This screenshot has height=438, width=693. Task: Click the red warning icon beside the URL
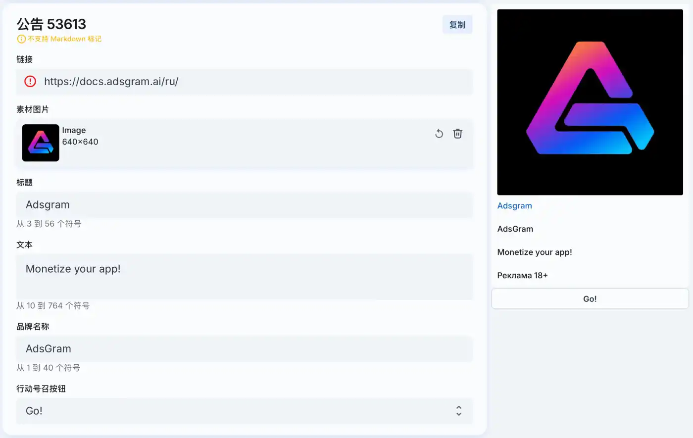click(x=30, y=82)
